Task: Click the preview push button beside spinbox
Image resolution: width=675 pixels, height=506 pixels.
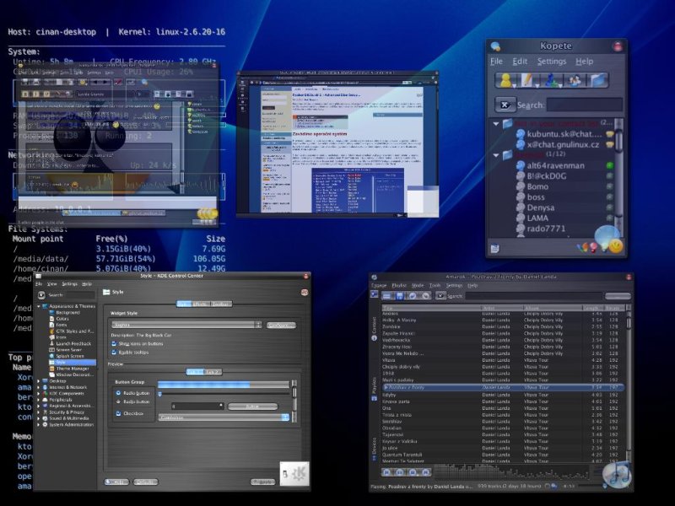Action: [x=252, y=406]
